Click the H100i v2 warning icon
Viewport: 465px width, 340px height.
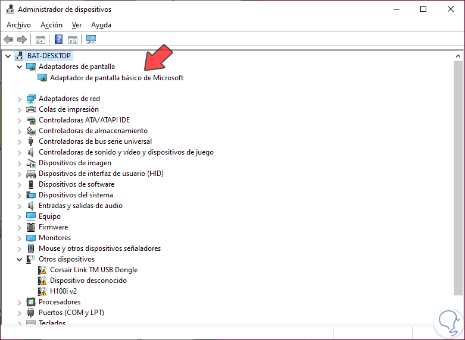click(x=42, y=291)
